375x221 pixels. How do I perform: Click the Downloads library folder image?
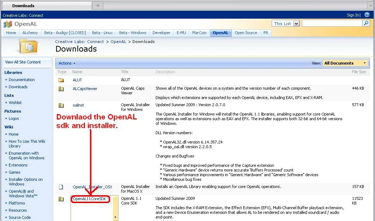click(28, 46)
